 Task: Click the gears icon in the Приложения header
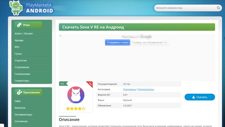[19, 92]
